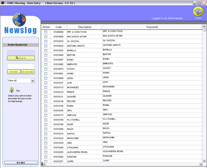
Task: Select the PRINCE description cell
Action: [x=85, y=92]
